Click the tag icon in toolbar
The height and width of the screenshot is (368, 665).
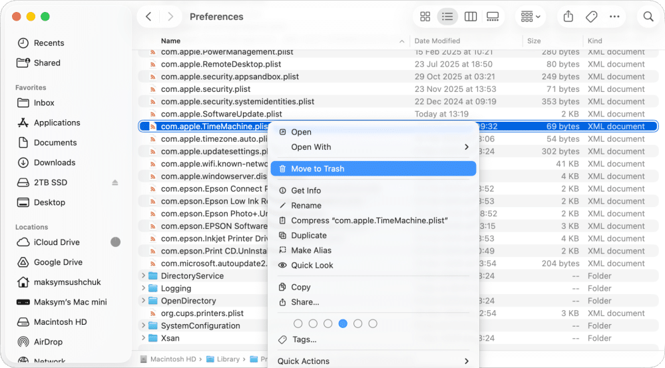coord(591,17)
